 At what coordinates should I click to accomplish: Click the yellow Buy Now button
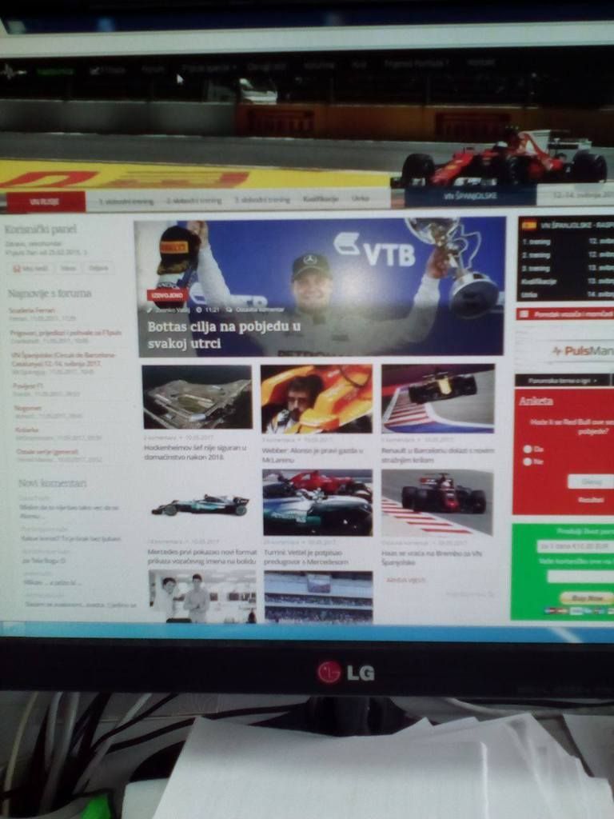(x=586, y=598)
